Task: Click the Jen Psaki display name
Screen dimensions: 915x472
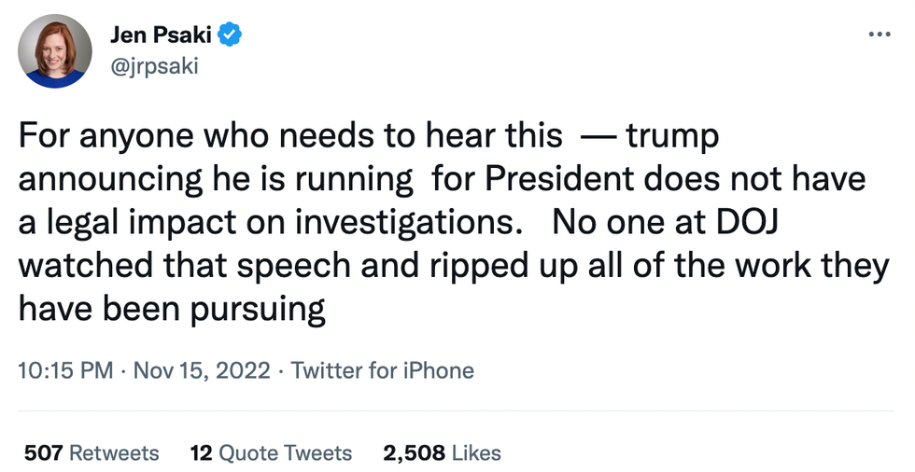Action: (160, 35)
